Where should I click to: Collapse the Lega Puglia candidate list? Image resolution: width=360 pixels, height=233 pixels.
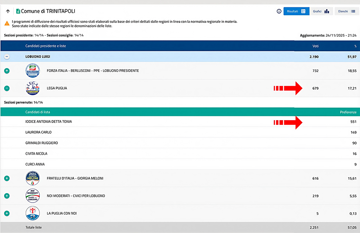[7, 88]
